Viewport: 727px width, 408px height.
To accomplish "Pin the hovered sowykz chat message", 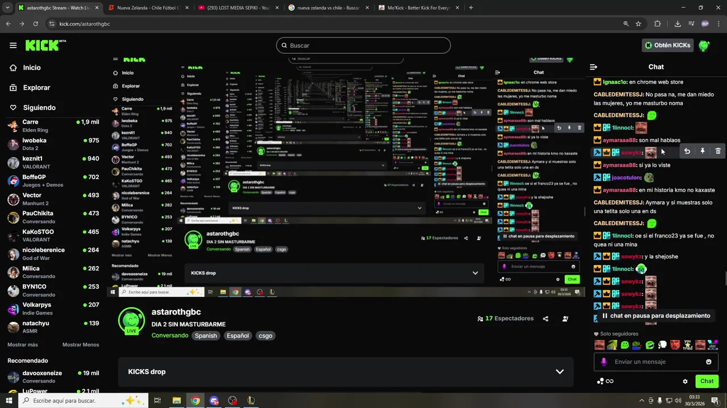I will click(703, 151).
